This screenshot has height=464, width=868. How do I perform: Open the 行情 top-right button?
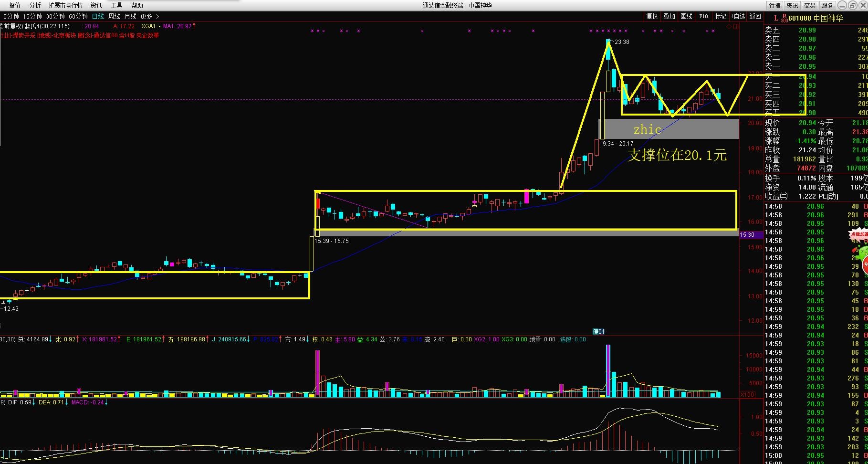pos(774,5)
